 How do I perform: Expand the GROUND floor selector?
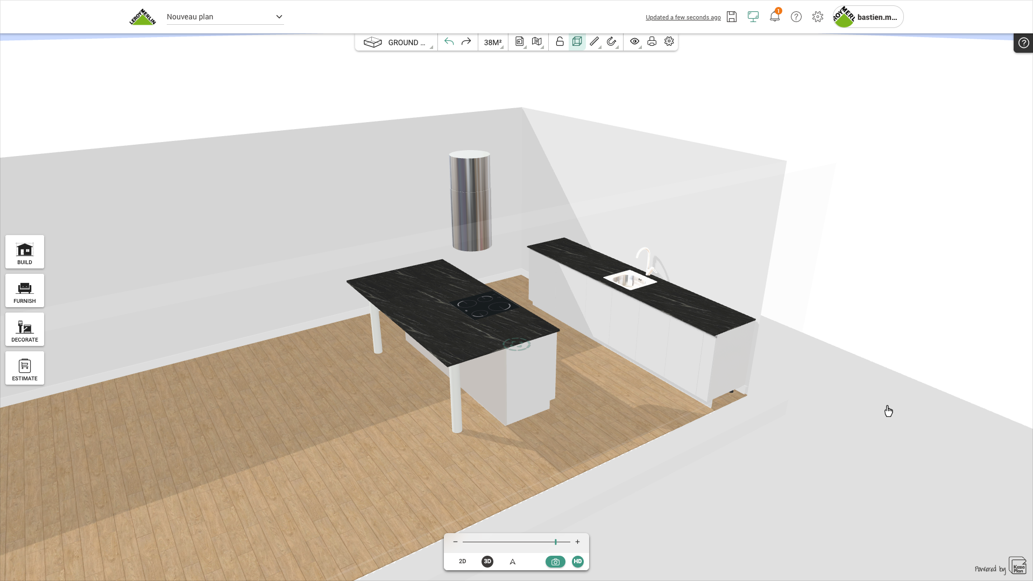[x=397, y=42]
